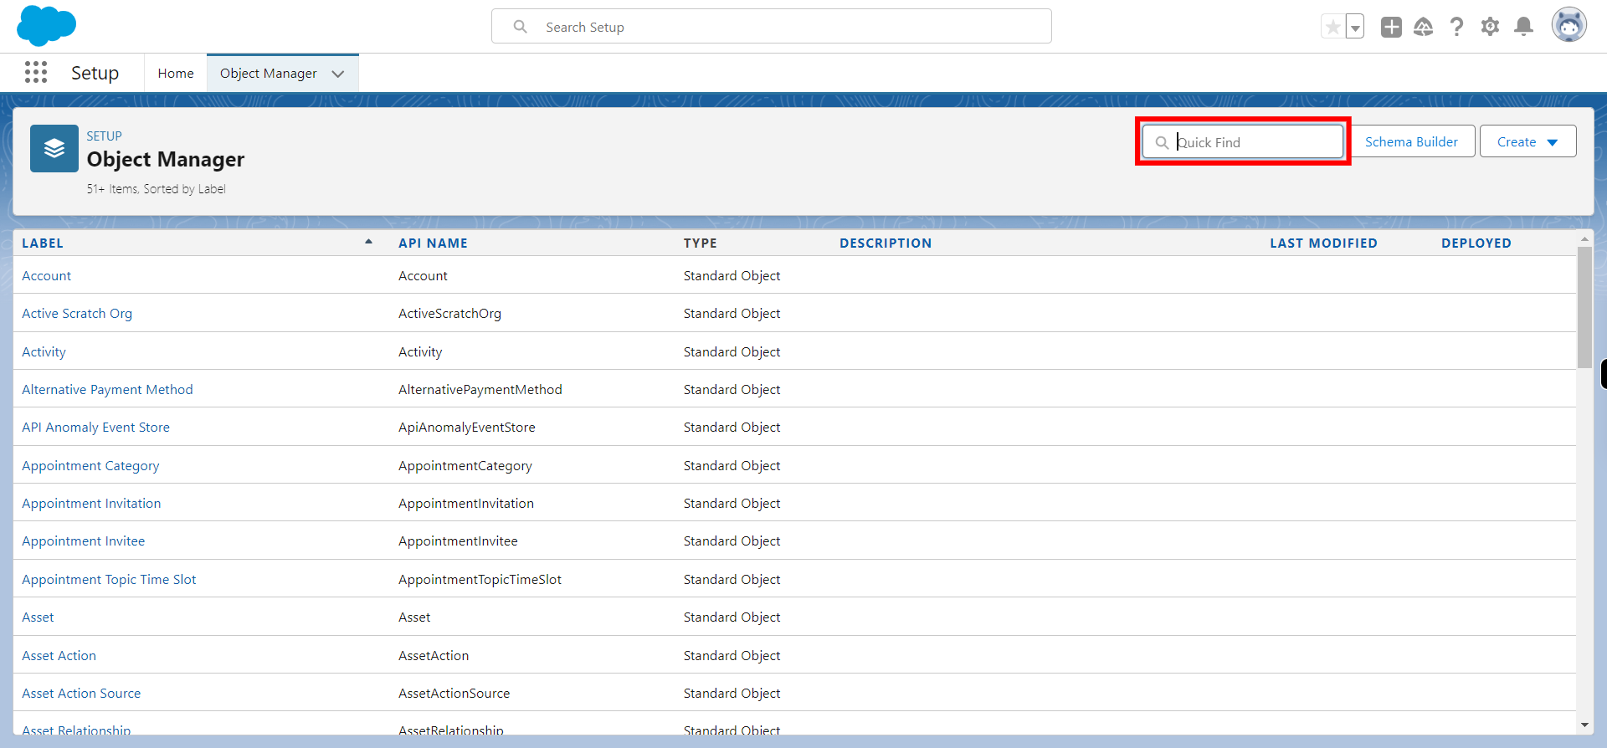This screenshot has height=748, width=1607.
Task: Focus the Search Setup field
Action: tap(772, 27)
